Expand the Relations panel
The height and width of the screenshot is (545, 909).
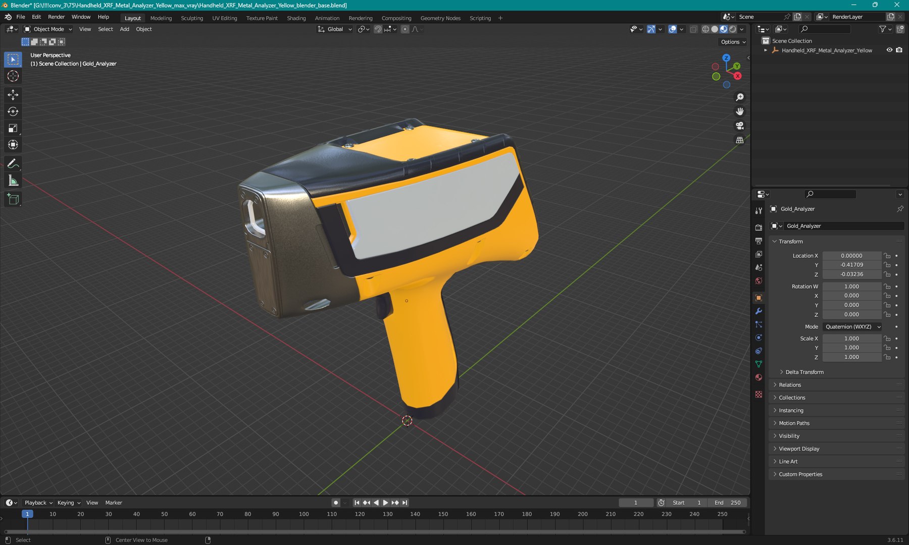[836, 385]
